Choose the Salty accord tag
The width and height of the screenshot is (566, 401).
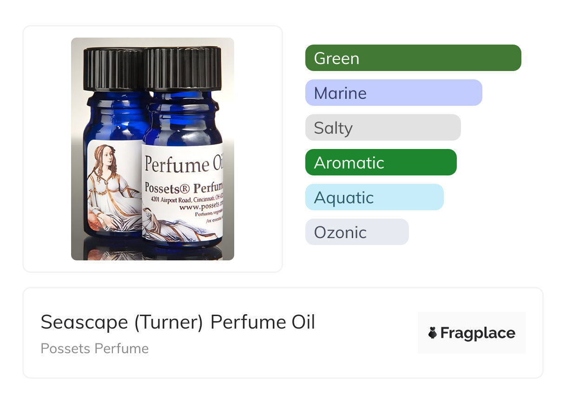[x=383, y=128]
